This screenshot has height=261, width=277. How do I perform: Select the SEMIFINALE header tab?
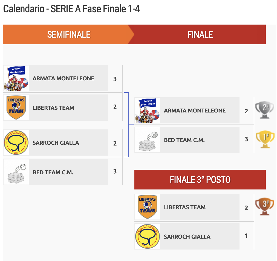(68, 34)
